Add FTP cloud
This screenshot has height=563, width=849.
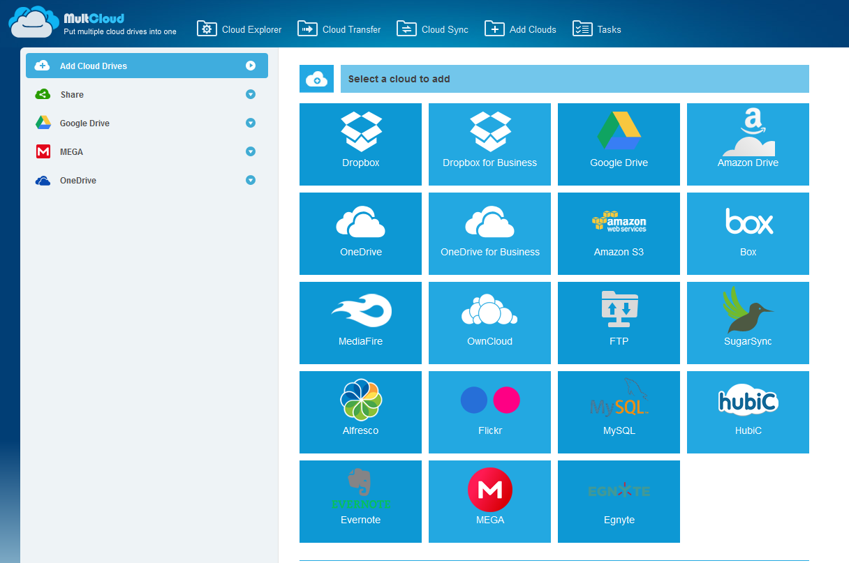click(x=619, y=323)
